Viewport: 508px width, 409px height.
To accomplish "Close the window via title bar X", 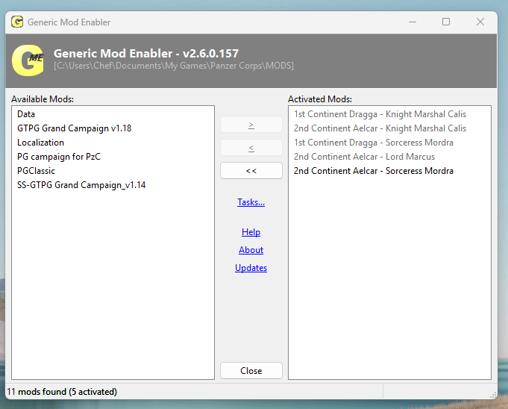I will pos(480,22).
